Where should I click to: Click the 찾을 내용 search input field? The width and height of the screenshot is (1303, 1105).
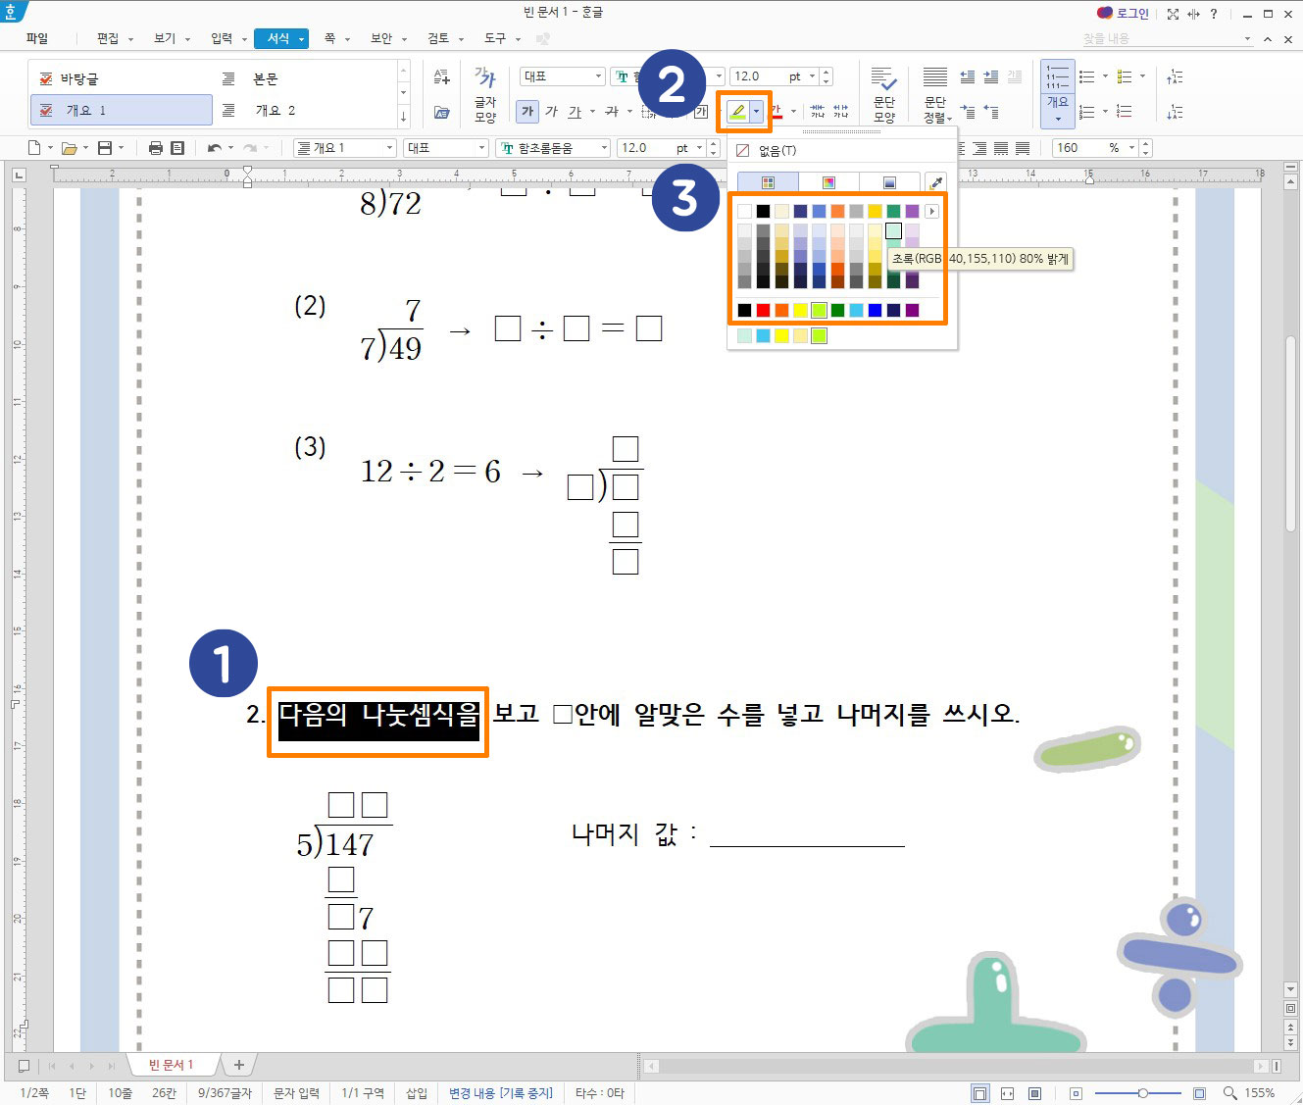point(1162,38)
